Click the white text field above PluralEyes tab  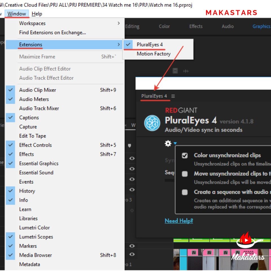(203, 83)
